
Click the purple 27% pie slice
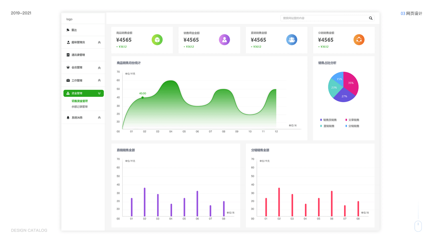pyautogui.click(x=344, y=96)
